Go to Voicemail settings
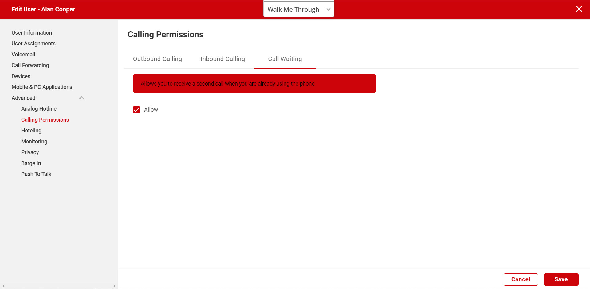590x289 pixels. pos(23,55)
